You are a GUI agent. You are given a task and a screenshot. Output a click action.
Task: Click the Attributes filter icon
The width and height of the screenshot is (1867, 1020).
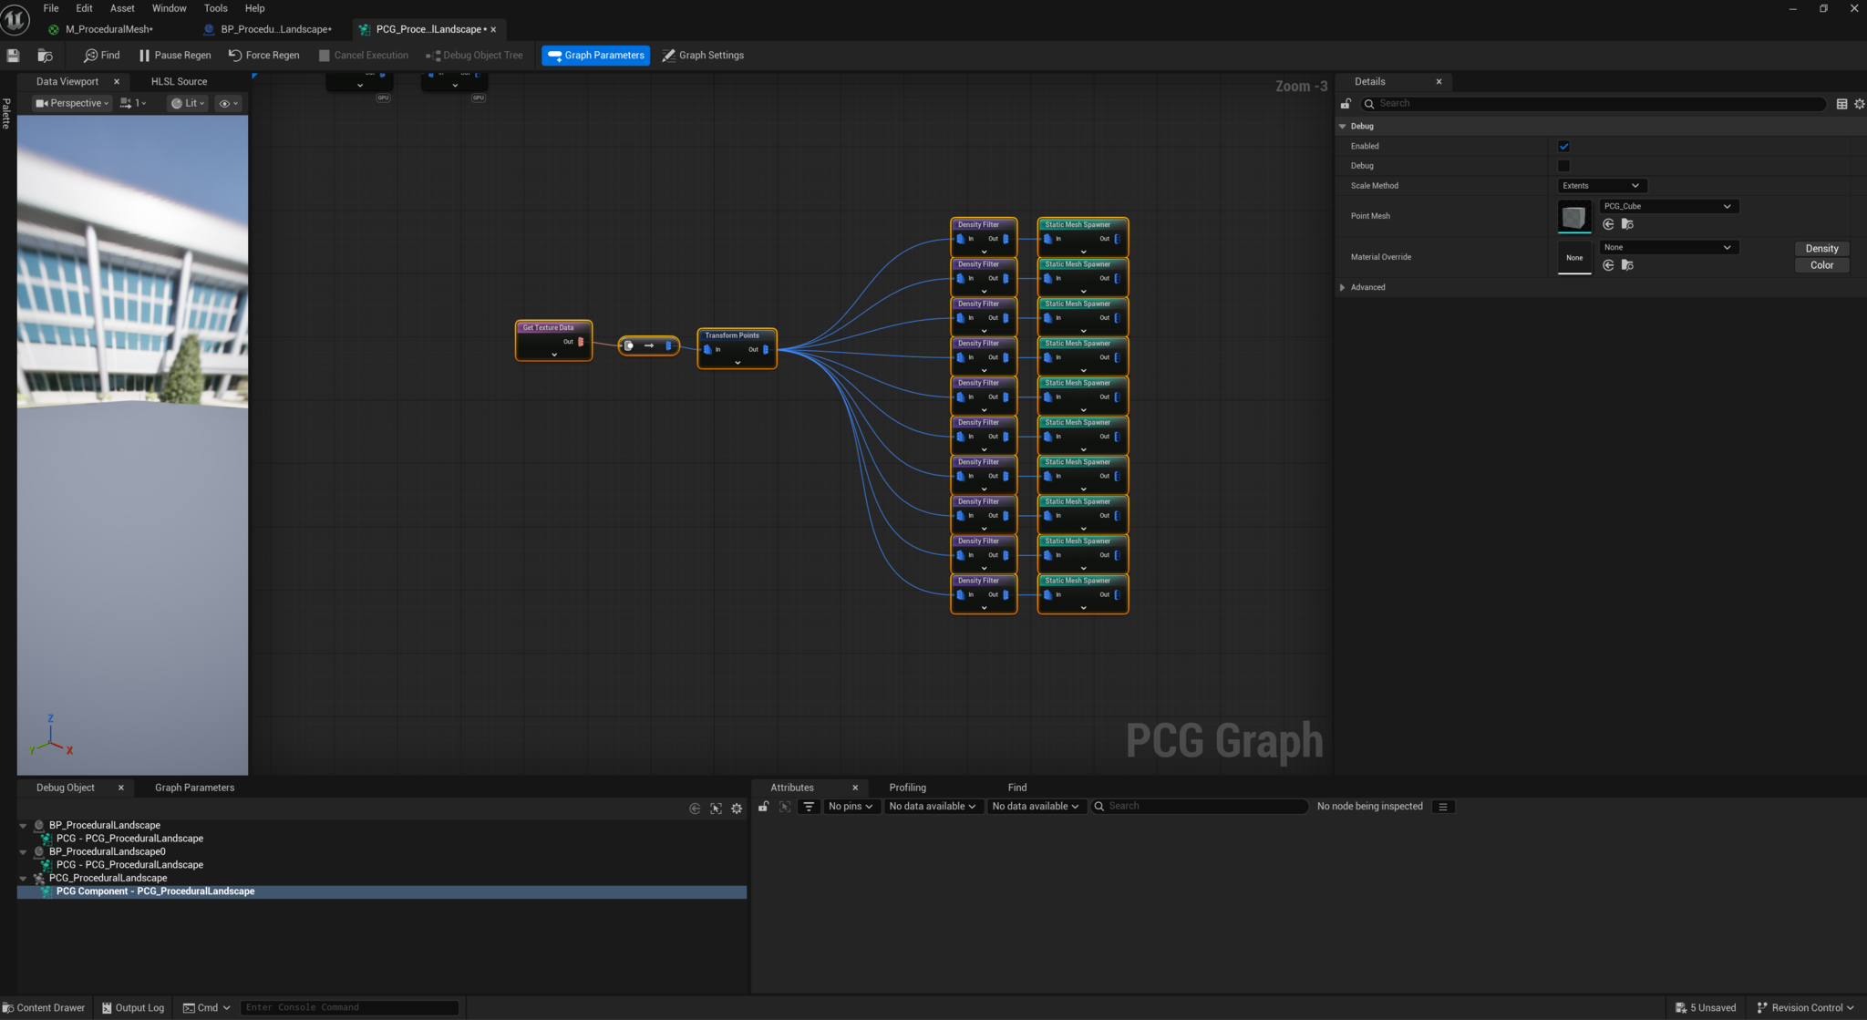tap(808, 807)
